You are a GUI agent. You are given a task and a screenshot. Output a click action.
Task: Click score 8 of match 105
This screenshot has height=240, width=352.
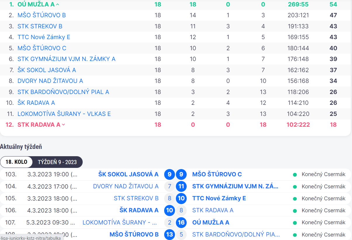pyautogui.click(x=169, y=199)
